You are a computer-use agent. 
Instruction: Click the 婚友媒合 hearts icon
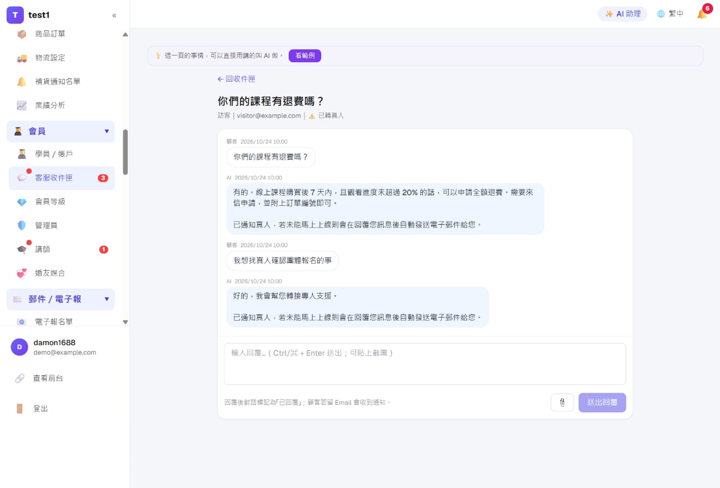click(22, 273)
